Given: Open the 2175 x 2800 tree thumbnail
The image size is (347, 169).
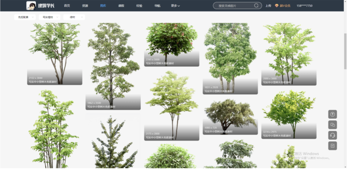Looking at the screenshot, I should click(172, 106).
